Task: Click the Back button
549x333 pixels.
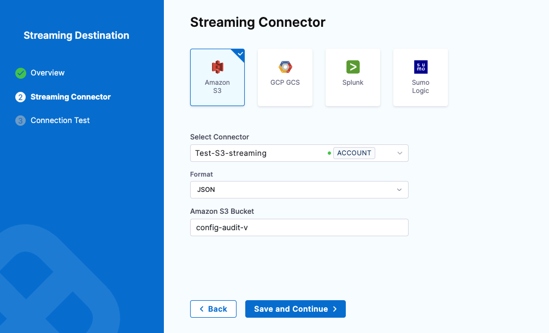Action: tap(213, 309)
